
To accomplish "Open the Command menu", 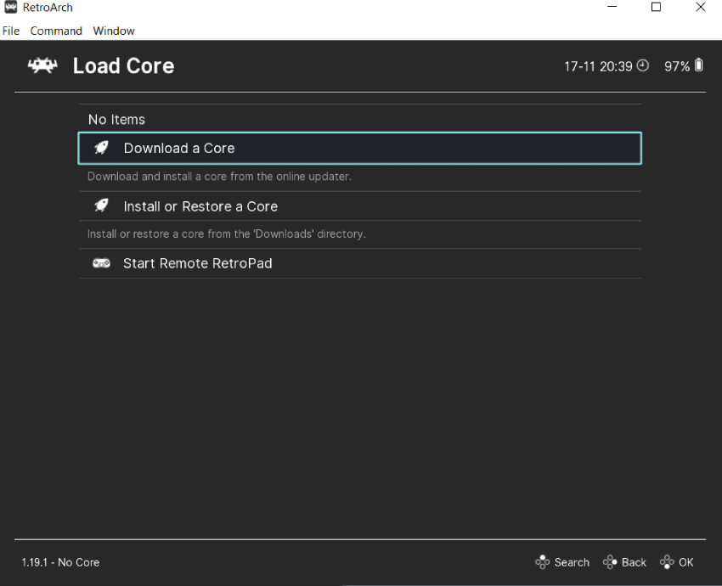I will (x=56, y=31).
